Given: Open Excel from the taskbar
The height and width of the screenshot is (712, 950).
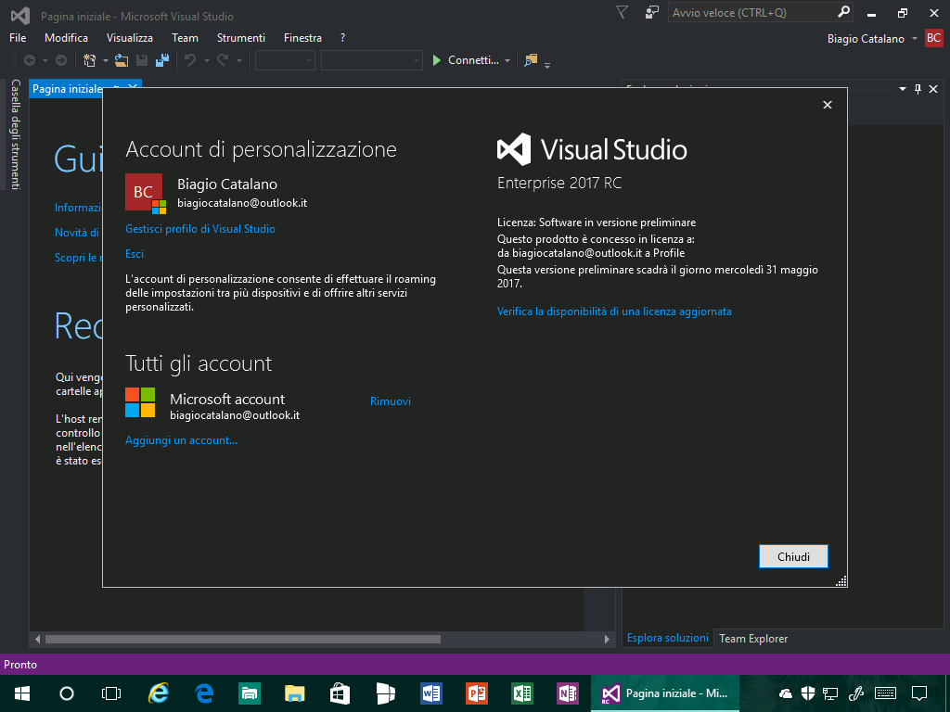Looking at the screenshot, I should point(522,693).
